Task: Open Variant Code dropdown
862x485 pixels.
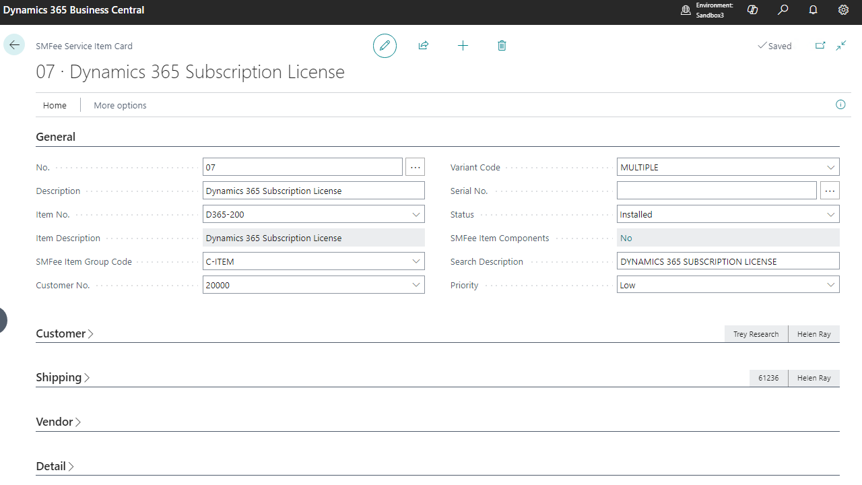Action: [830, 168]
